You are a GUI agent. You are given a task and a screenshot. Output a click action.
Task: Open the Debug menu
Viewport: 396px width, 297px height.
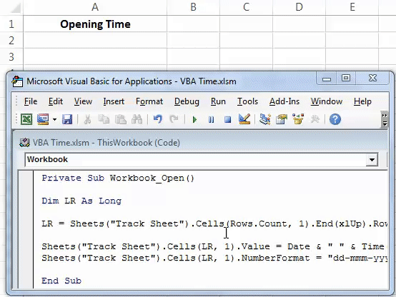coord(187,101)
